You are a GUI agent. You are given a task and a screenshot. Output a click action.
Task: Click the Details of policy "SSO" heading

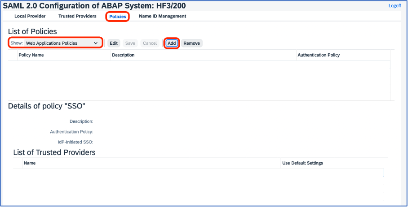coord(47,106)
